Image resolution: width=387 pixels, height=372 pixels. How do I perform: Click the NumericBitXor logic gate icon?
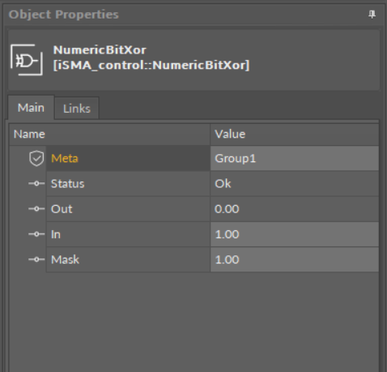click(27, 60)
